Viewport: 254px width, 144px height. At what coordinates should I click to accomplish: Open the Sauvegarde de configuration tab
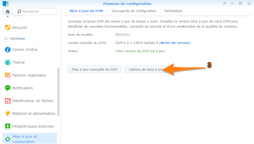(134, 11)
